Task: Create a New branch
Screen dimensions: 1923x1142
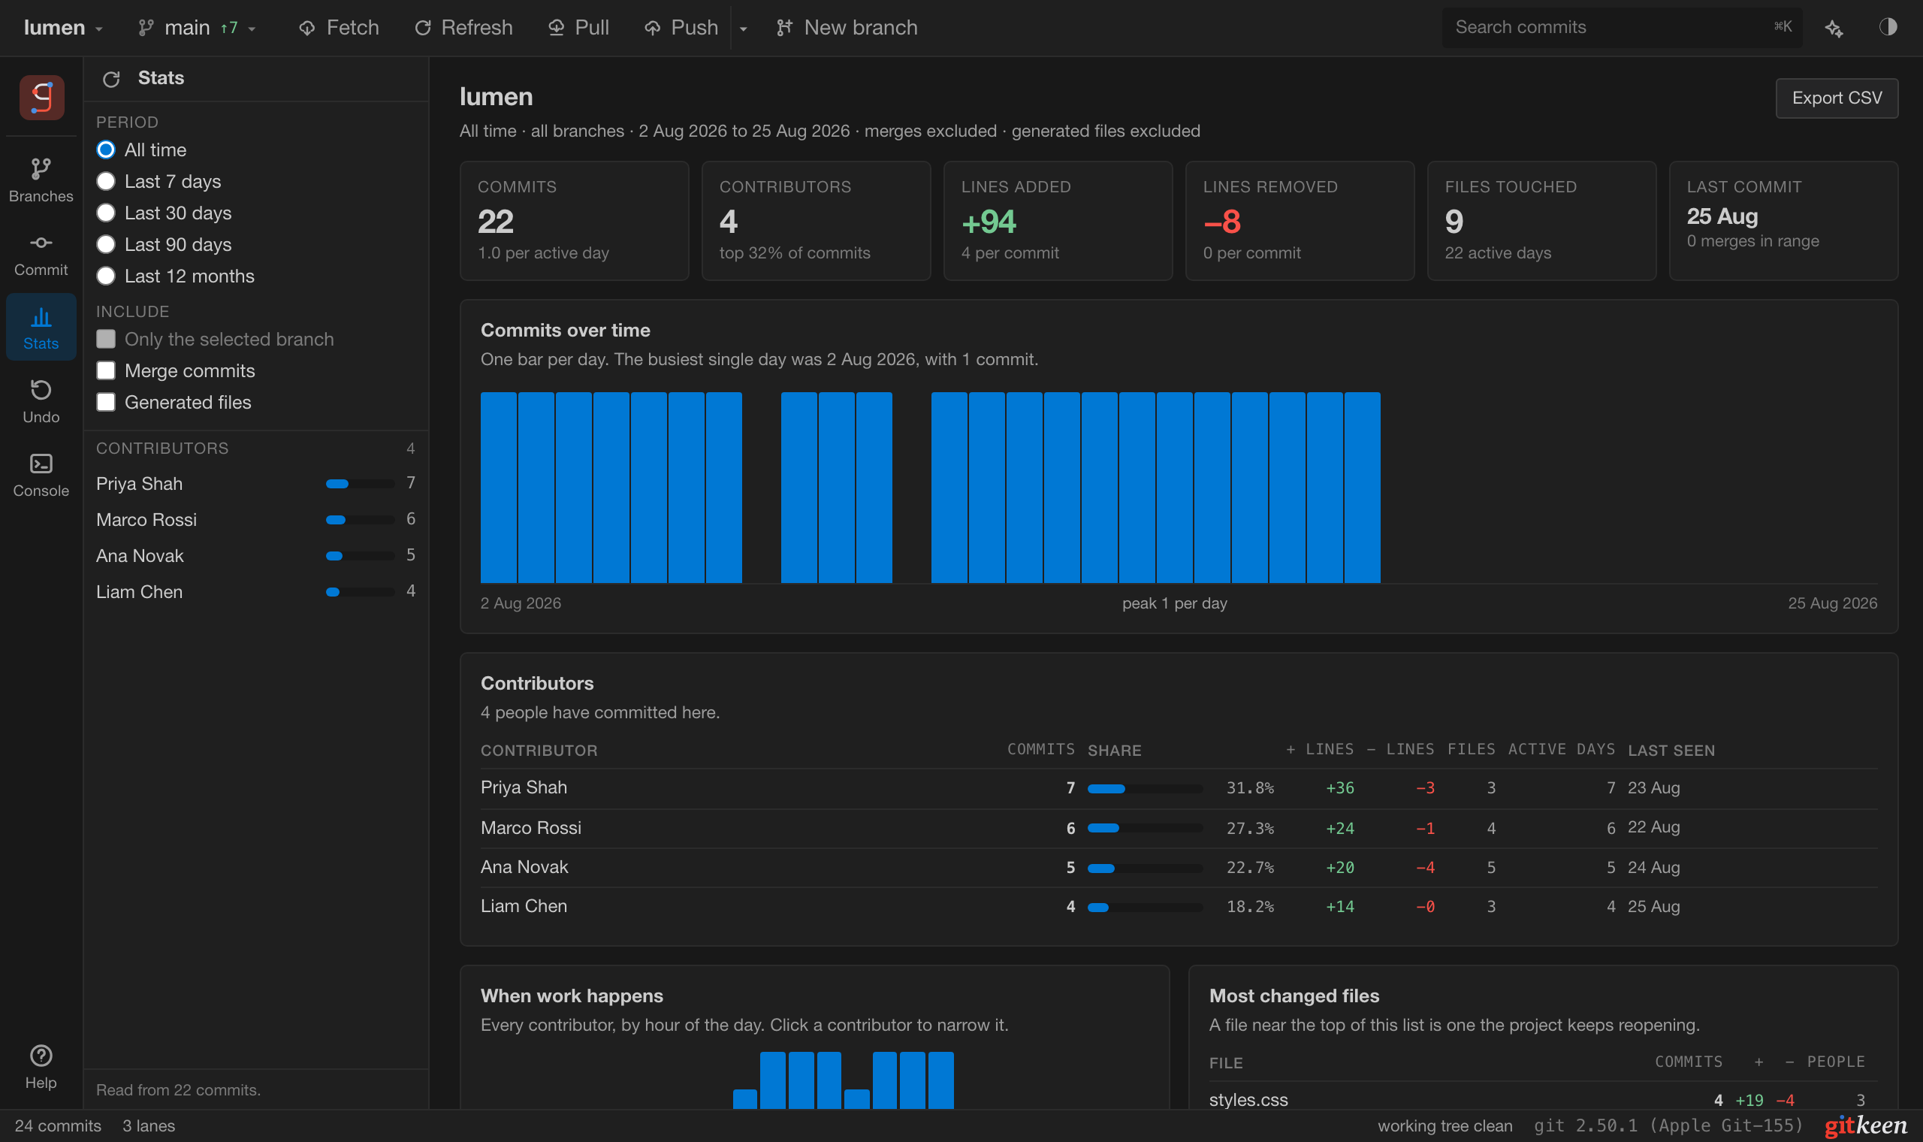Action: [x=847, y=28]
